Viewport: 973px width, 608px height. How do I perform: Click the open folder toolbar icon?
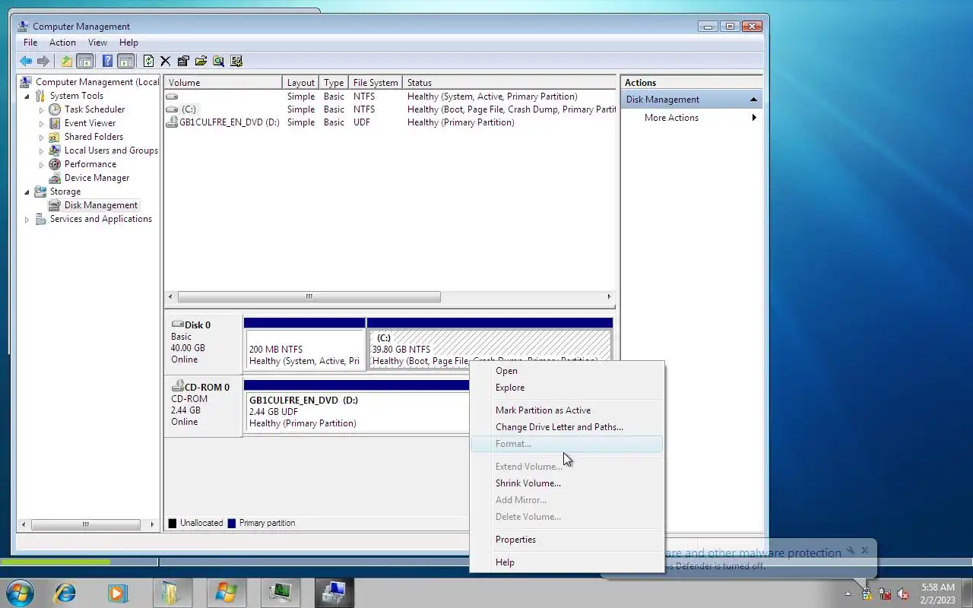point(201,62)
